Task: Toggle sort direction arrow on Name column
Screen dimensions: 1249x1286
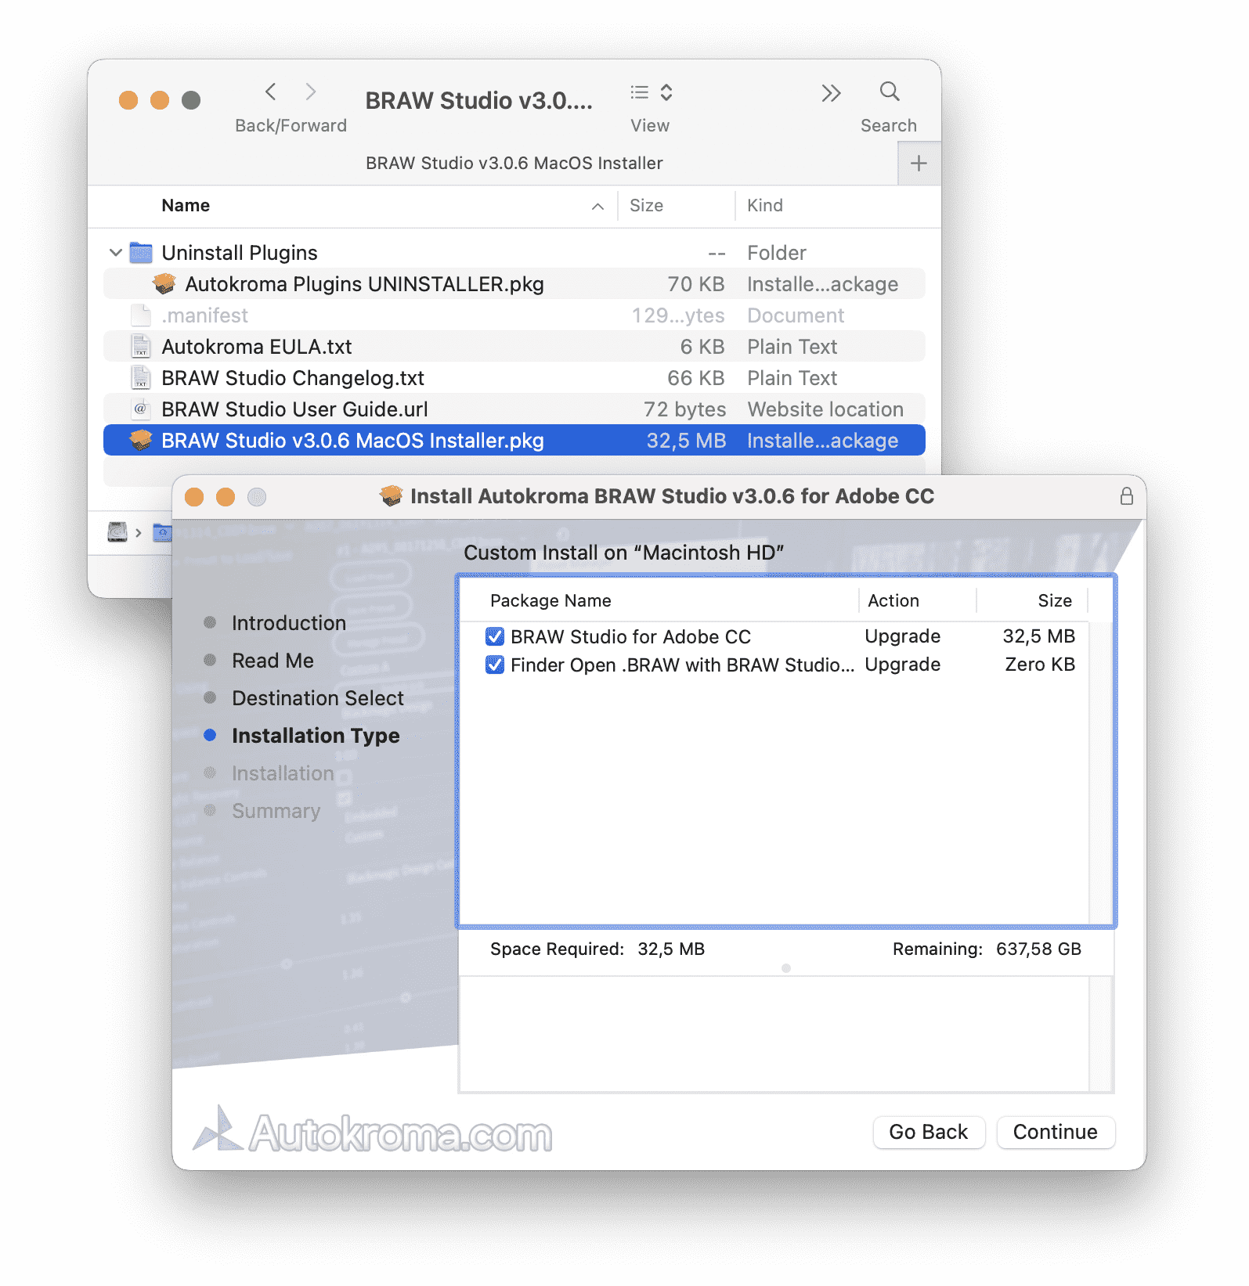Action: (x=597, y=206)
